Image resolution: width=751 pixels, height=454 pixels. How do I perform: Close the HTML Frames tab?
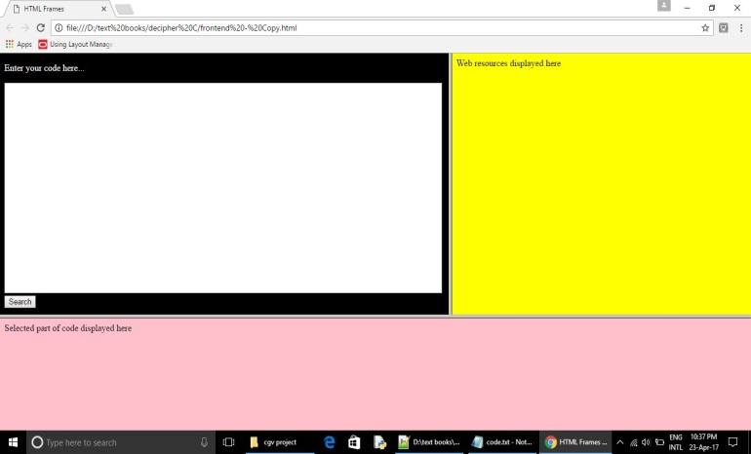(103, 9)
